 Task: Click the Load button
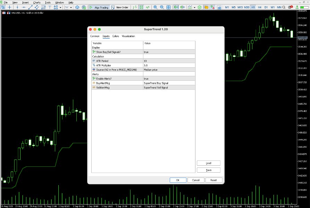coord(208,163)
